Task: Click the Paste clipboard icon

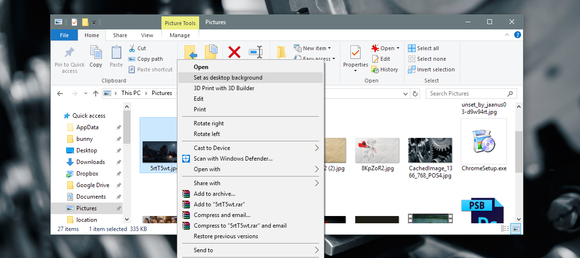Action: [x=116, y=53]
